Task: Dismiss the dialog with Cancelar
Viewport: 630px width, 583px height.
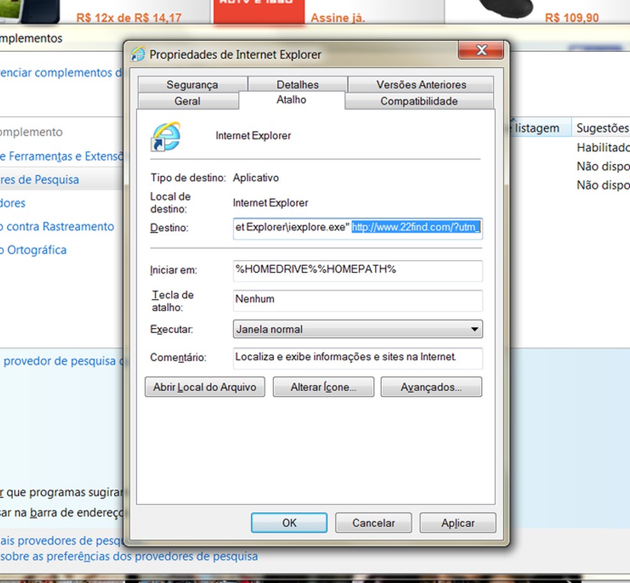Action: tap(373, 523)
